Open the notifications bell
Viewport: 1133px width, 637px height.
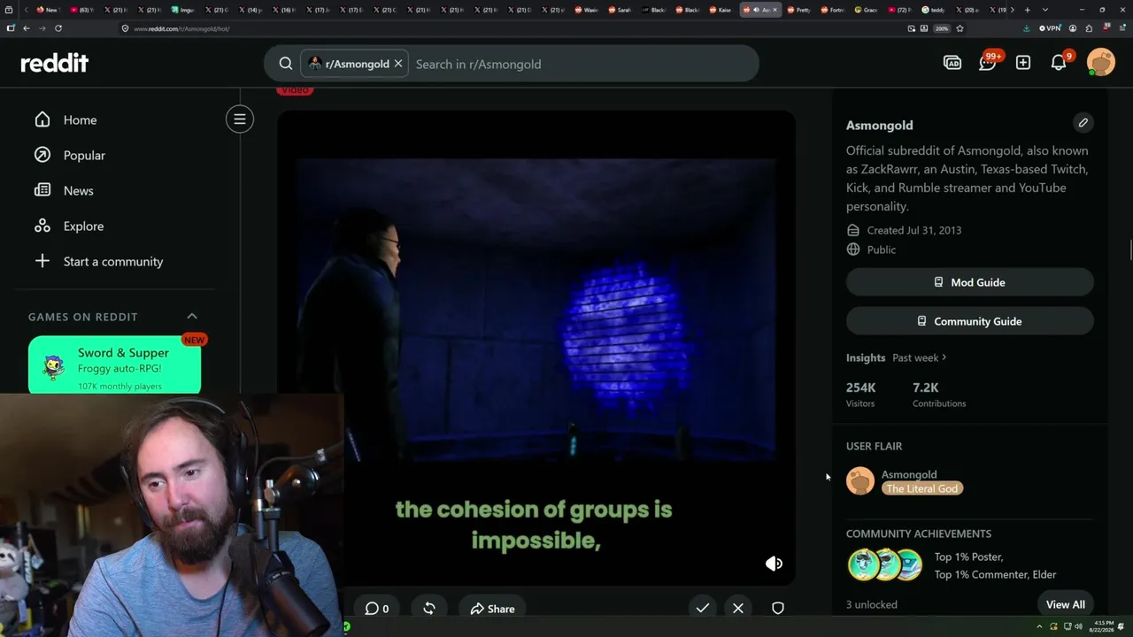click(x=1059, y=62)
